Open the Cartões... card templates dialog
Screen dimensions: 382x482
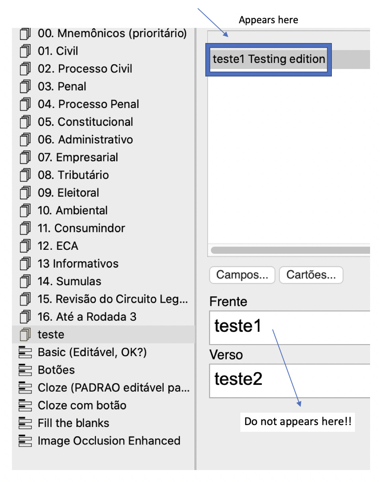(311, 275)
